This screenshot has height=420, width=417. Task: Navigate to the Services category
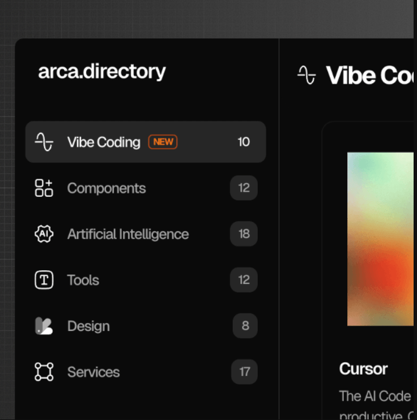click(93, 372)
